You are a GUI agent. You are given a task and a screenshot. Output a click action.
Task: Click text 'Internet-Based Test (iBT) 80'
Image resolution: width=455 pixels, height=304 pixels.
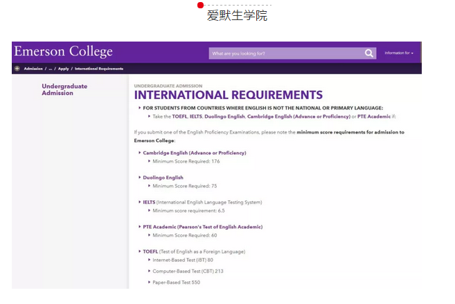click(x=183, y=260)
